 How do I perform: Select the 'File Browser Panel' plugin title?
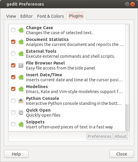[45, 63]
